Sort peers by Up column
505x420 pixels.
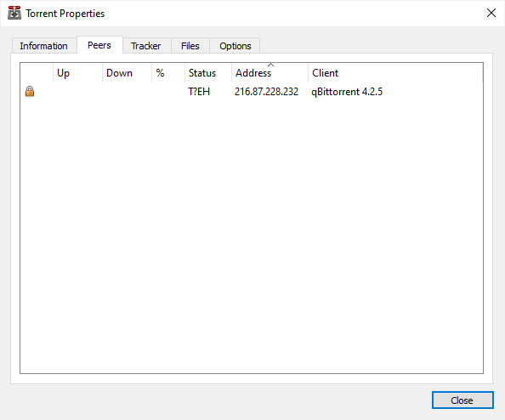coord(77,73)
